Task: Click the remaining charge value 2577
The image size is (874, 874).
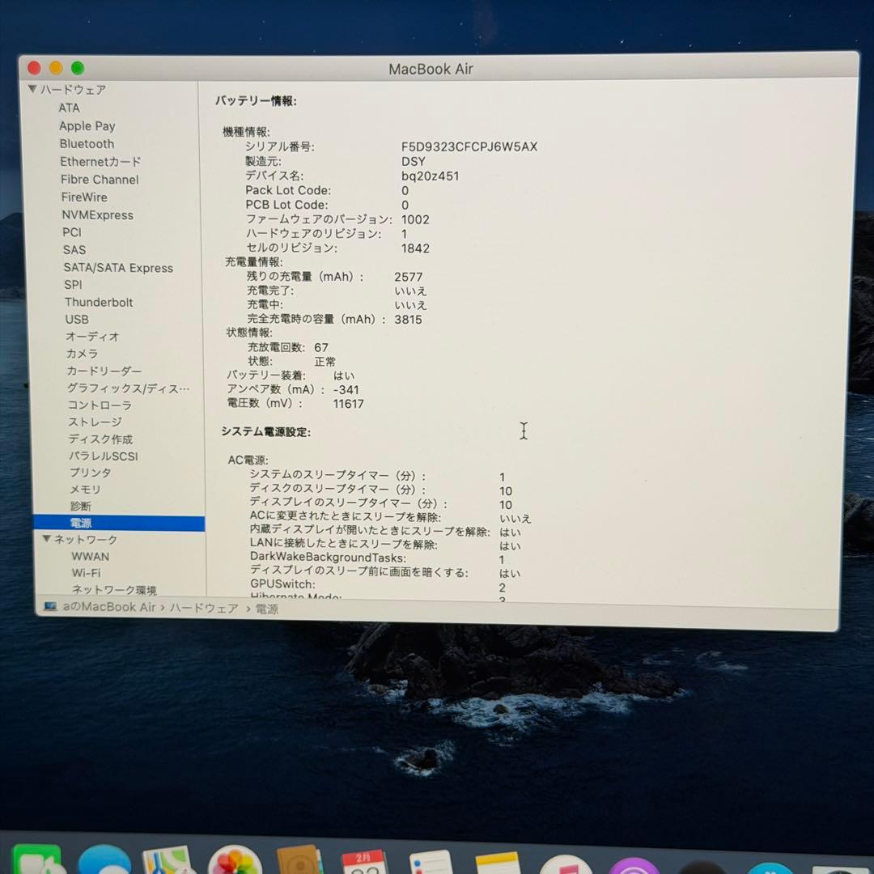Action: click(409, 277)
